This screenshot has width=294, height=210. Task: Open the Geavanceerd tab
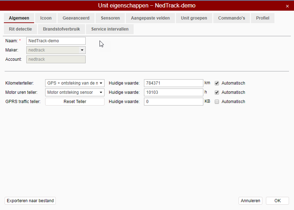click(x=76, y=18)
